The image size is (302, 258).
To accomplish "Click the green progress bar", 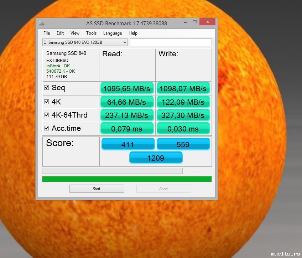I will [x=127, y=179].
